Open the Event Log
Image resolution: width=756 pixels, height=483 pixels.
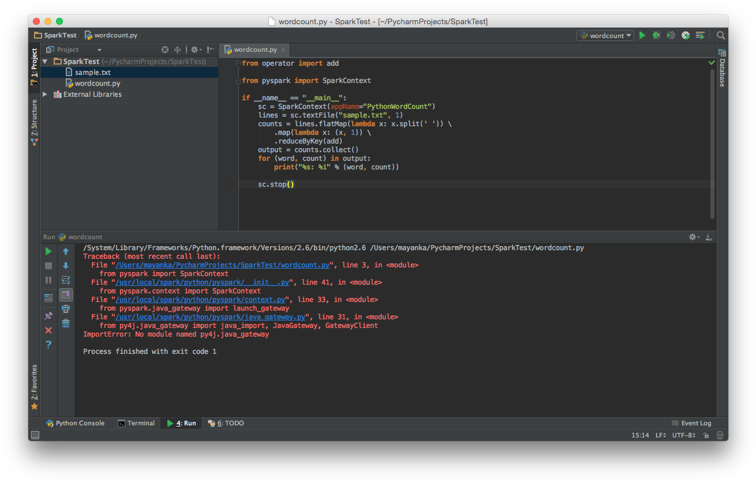pos(691,423)
